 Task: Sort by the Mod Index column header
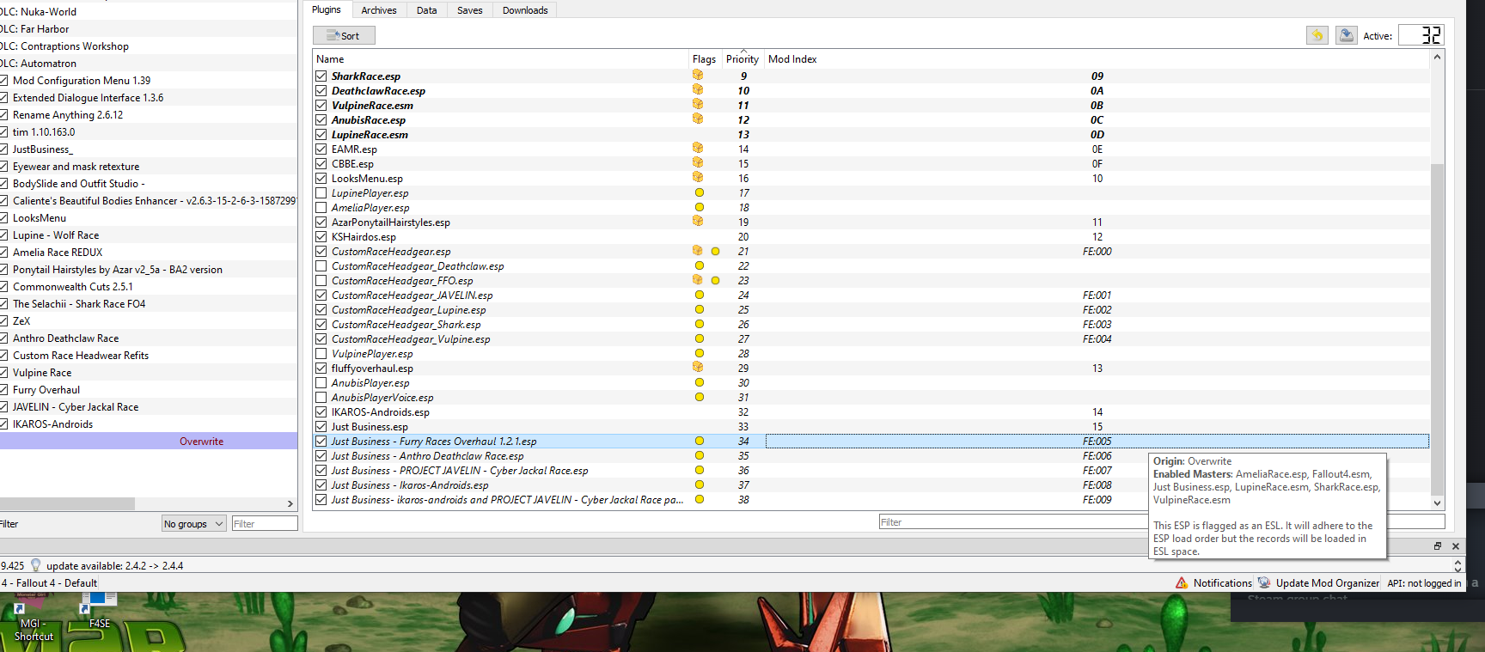pos(1097,58)
